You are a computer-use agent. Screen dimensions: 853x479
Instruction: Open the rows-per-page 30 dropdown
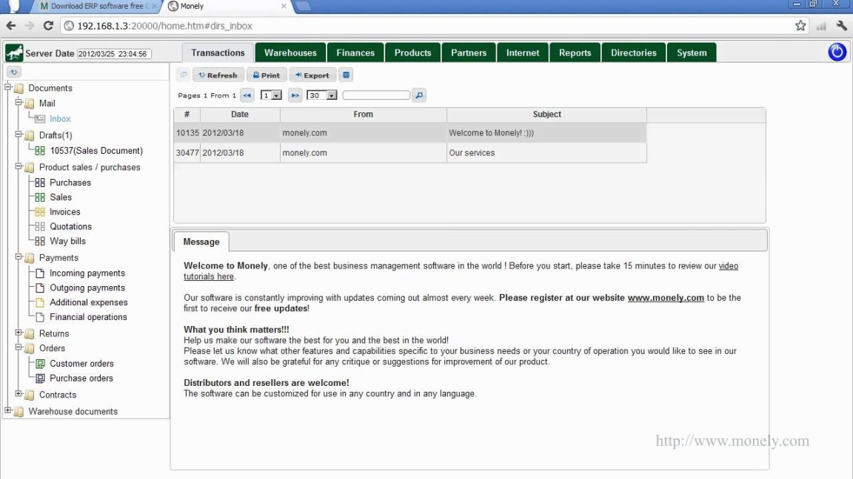pyautogui.click(x=321, y=95)
